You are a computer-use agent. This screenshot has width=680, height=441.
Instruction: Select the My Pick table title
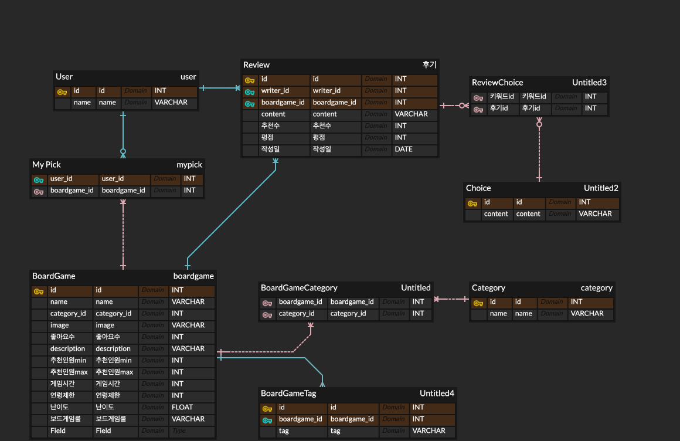[46, 165]
